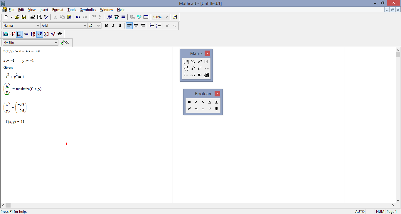Insert less-than operator from Boolean palette
401x214 pixels.
pyautogui.click(x=196, y=102)
